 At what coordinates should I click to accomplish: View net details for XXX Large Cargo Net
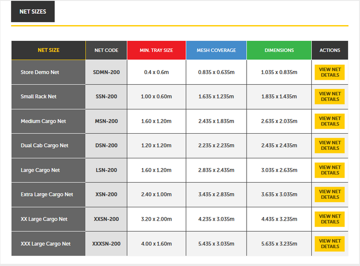pos(329,244)
